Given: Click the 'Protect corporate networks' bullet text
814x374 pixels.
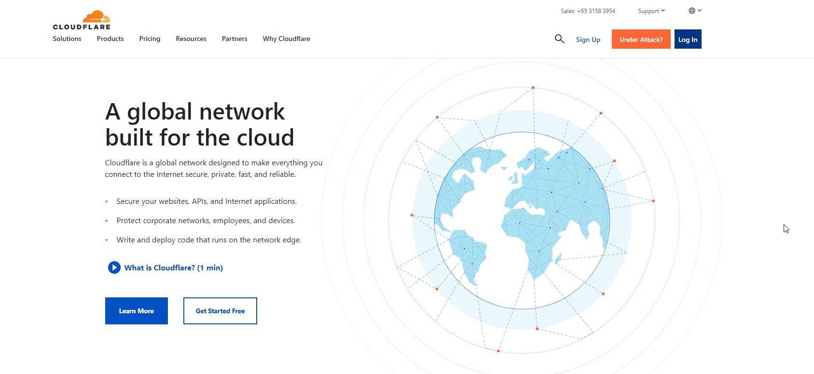Looking at the screenshot, I should [206, 221].
